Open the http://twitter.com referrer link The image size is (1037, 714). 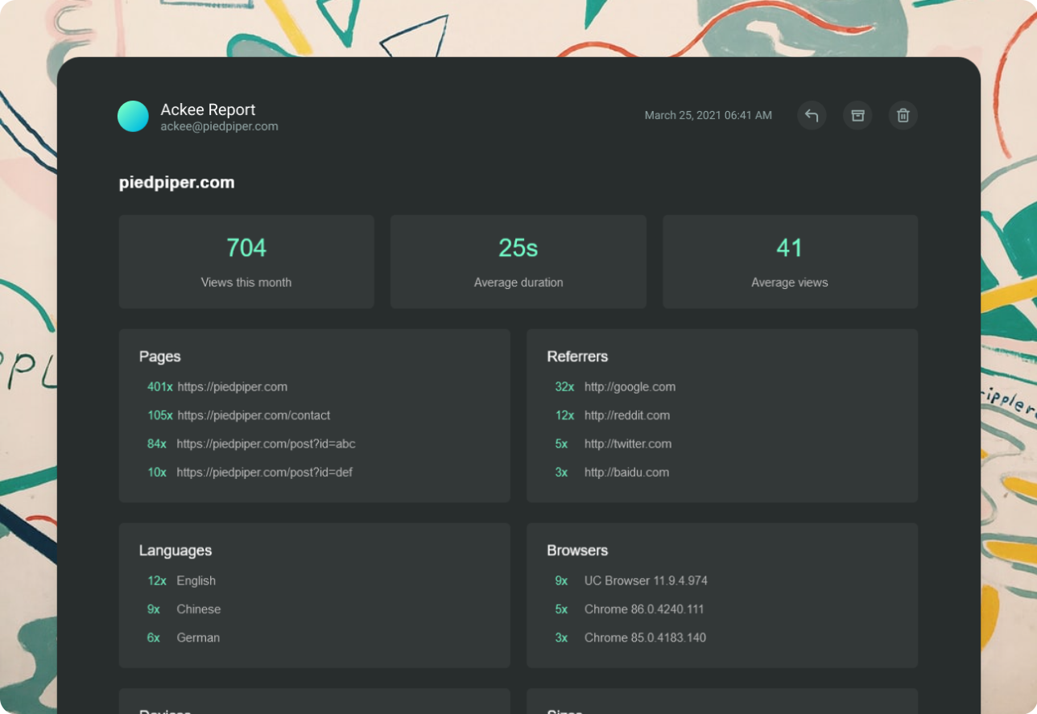click(x=628, y=444)
